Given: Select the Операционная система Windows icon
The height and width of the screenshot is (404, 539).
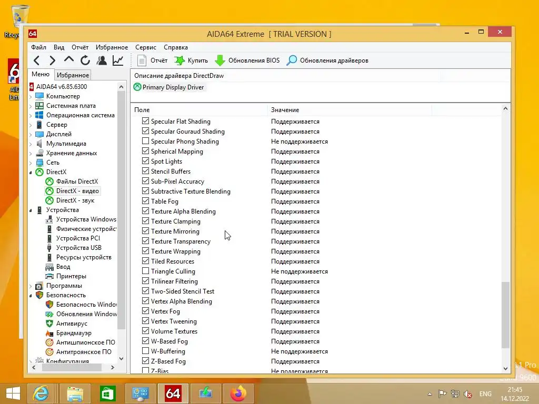Looking at the screenshot, I should pyautogui.click(x=39, y=115).
